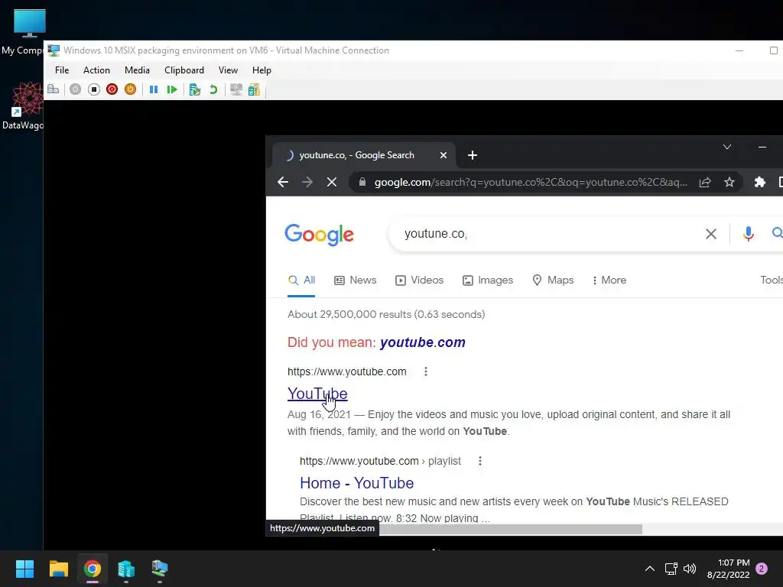Click the enhanced session monitor icon

(236, 89)
